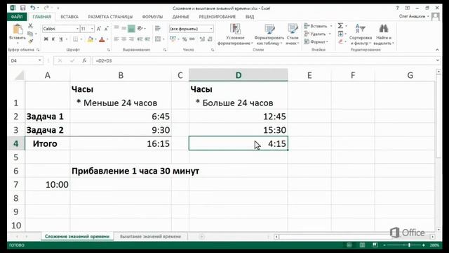Image resolution: width=449 pixels, height=253 pixels.
Task: Click the Comma Style (000) icon
Action: tap(192, 39)
